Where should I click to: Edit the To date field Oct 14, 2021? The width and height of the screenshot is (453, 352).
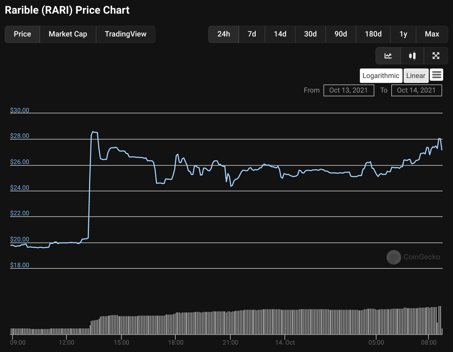click(417, 90)
